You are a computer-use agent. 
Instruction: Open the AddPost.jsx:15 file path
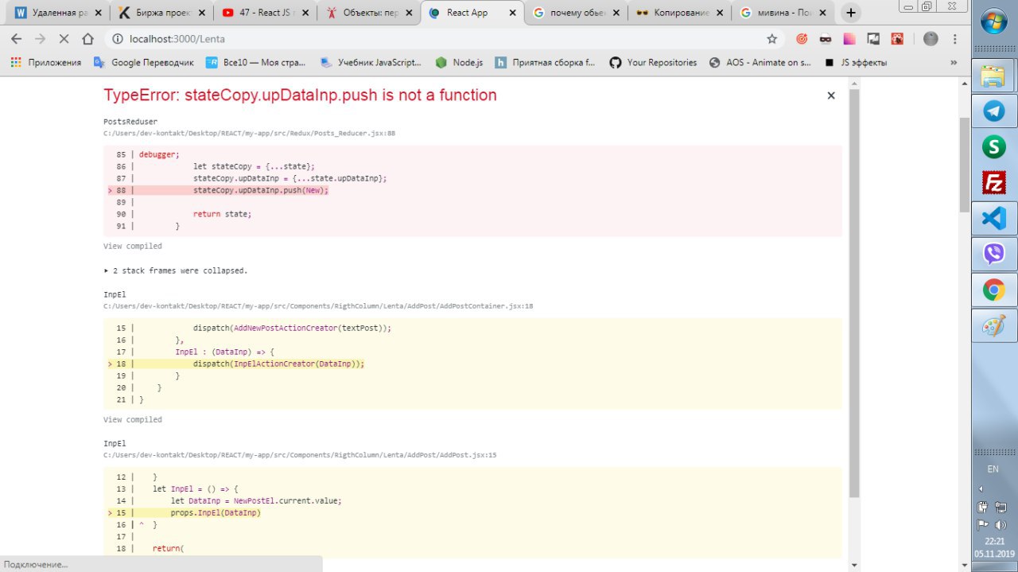coord(300,455)
